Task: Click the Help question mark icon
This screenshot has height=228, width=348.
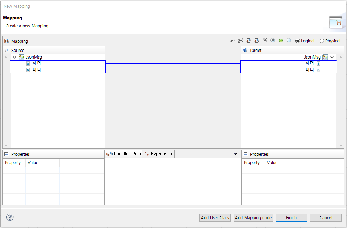Action: point(9,217)
